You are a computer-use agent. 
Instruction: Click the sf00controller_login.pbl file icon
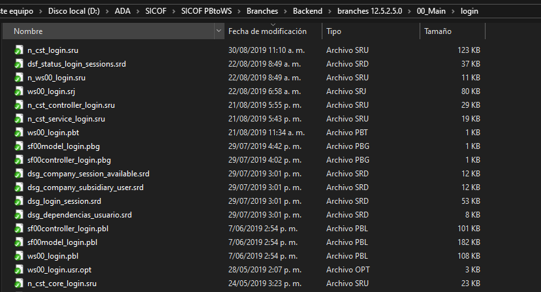coord(19,229)
